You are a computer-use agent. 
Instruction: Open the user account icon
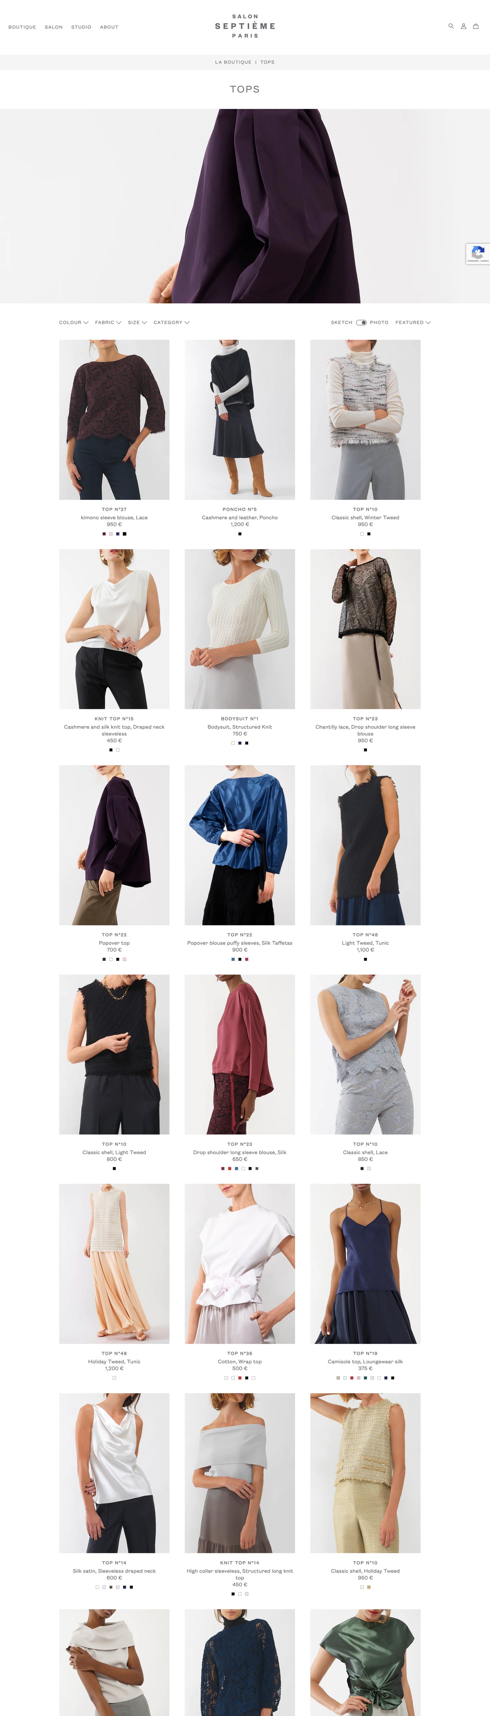tap(463, 26)
